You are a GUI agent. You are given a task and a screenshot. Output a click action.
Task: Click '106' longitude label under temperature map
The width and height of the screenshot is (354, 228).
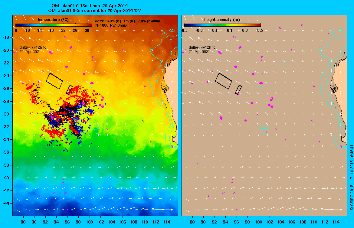123,222
